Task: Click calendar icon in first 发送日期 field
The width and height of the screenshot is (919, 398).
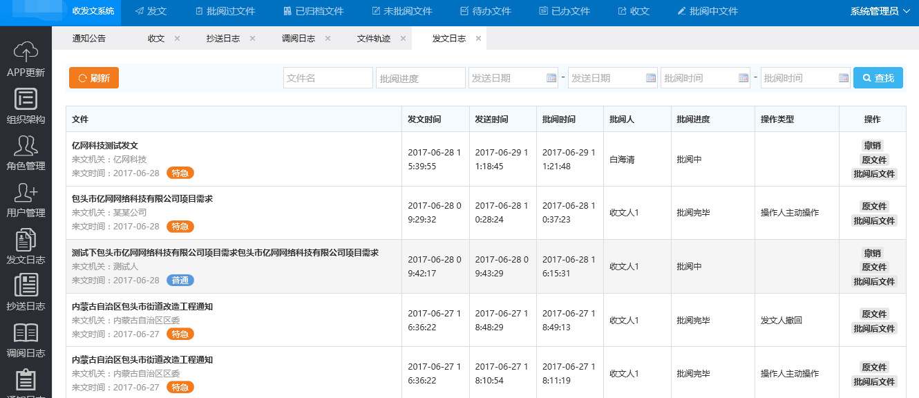Action: tap(551, 78)
